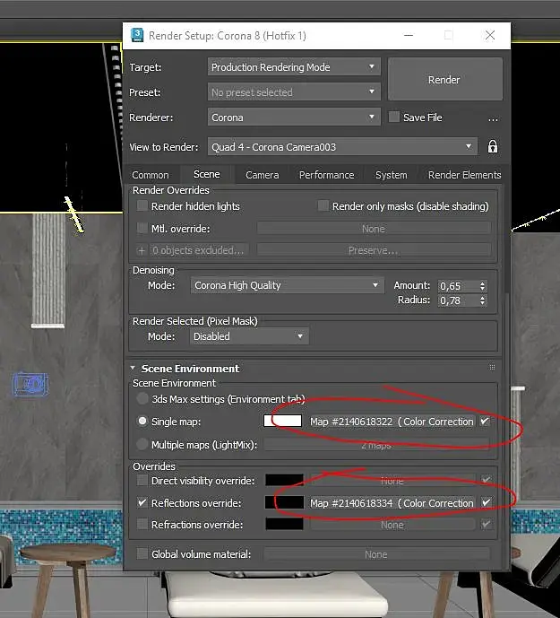The image size is (560, 618).
Task: Click the blue camera object in the viewport
Action: (x=30, y=384)
